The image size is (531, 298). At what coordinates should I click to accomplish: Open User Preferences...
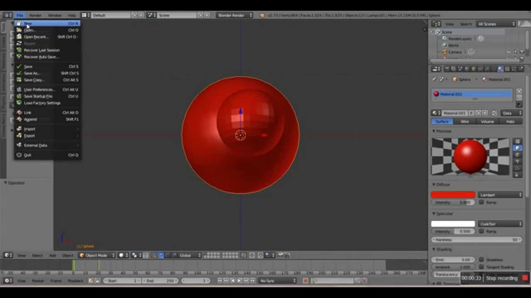click(x=47, y=89)
